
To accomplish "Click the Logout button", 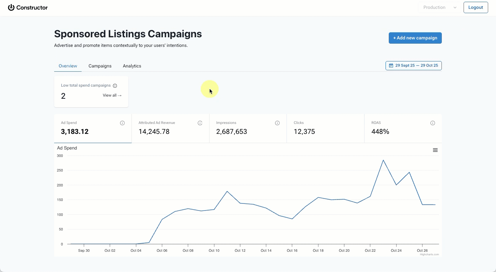I will (476, 7).
